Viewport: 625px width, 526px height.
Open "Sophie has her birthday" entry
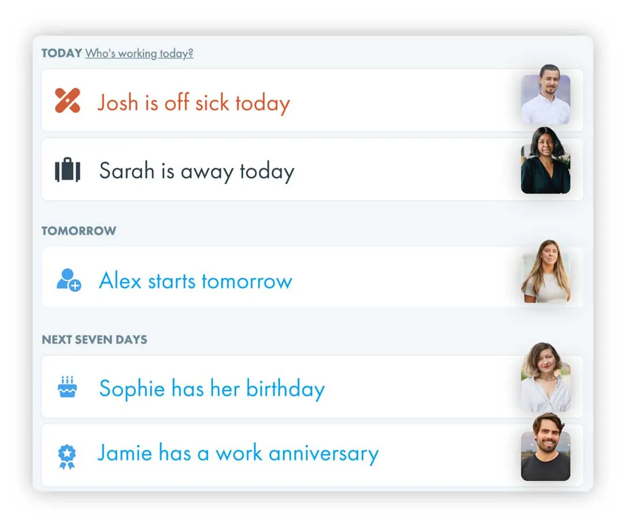(x=211, y=388)
